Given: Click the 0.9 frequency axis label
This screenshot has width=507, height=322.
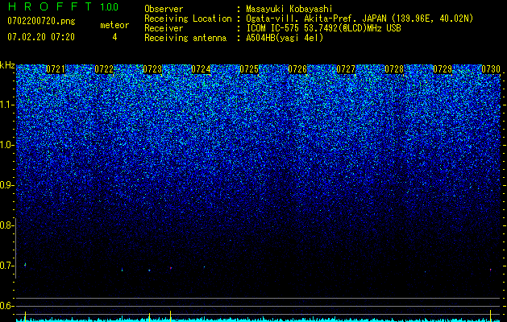Looking at the screenshot, I should point(6,185).
